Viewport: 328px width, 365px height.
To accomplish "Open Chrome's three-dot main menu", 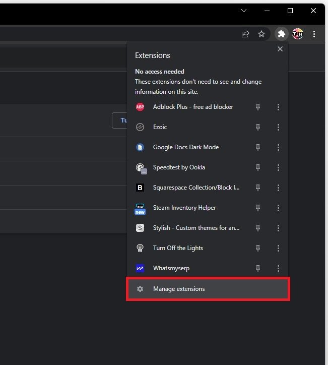I will click(314, 34).
